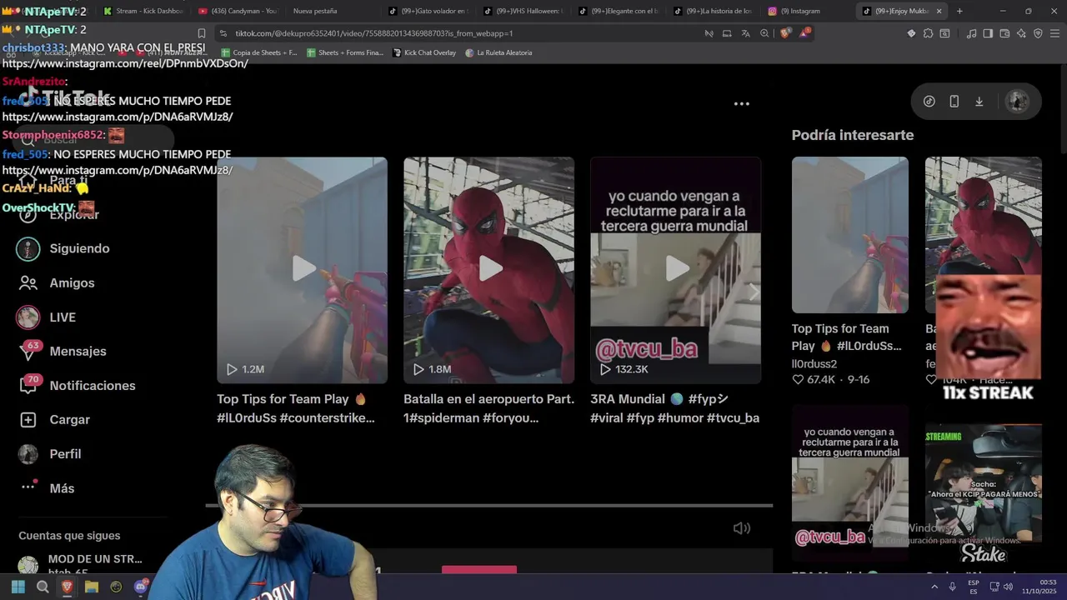Switch to the Instagram tab
1067x600 pixels.
click(x=805, y=11)
